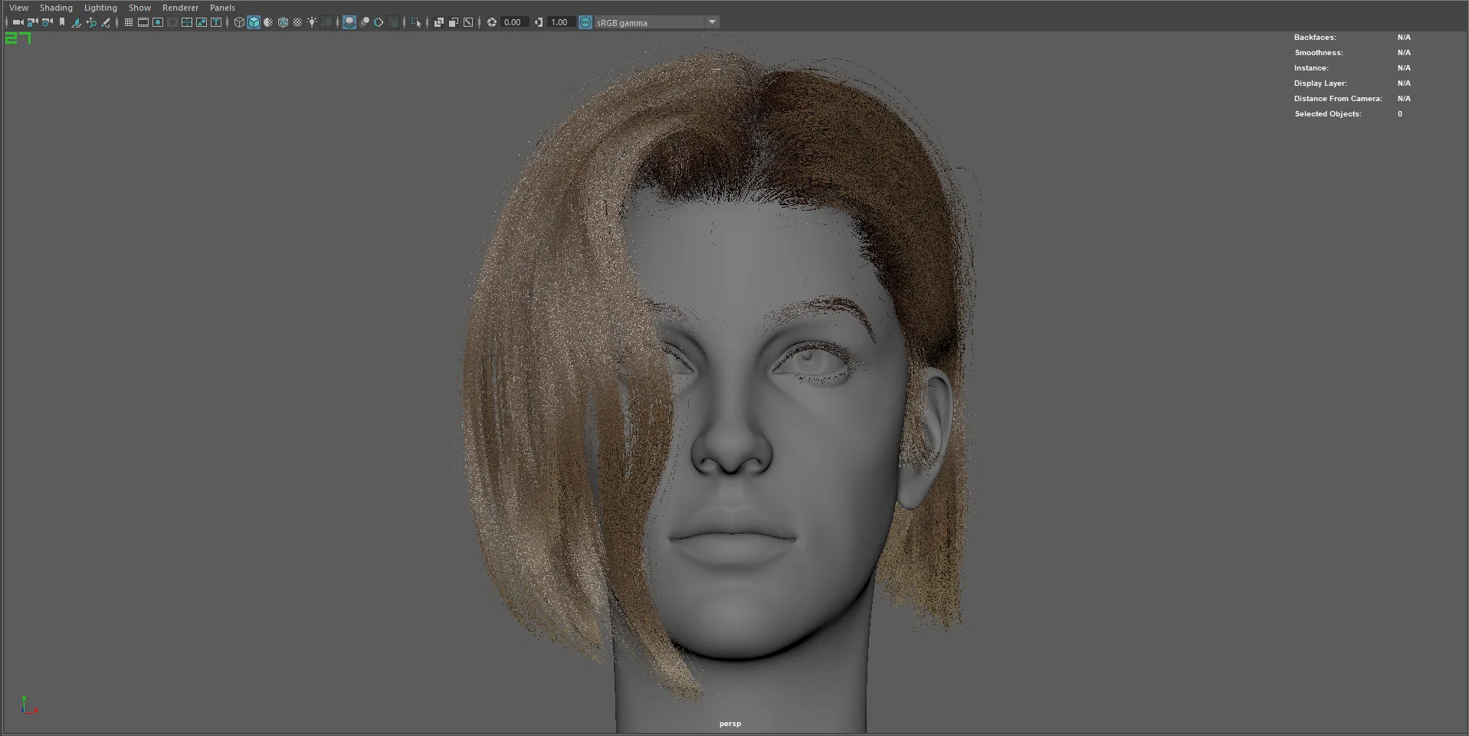Toggle the Depth of Field icon
This screenshot has height=736, width=1469.
pos(393,22)
